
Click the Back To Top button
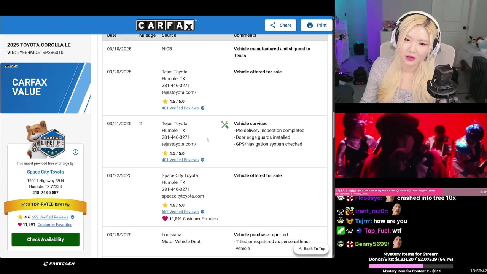point(312,249)
